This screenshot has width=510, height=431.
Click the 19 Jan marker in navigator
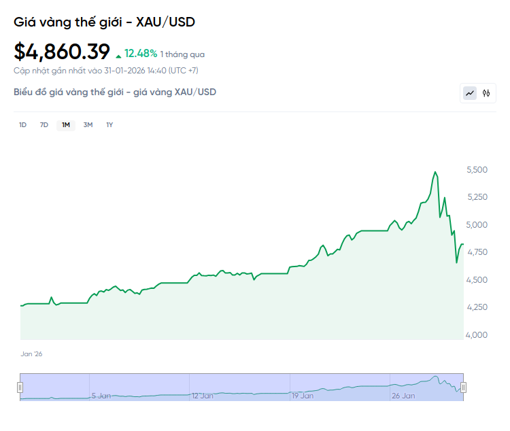[303, 395]
